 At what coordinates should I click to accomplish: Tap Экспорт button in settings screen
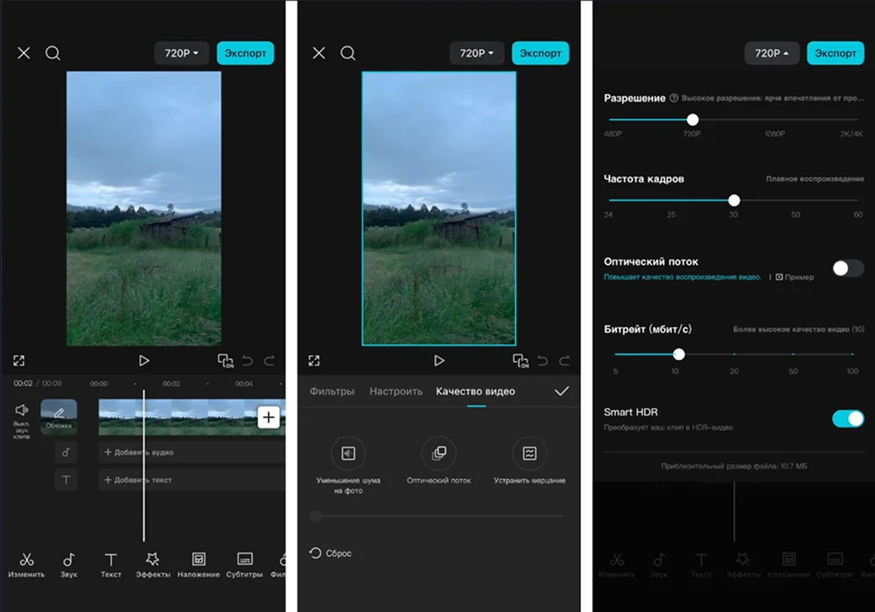pyautogui.click(x=836, y=53)
